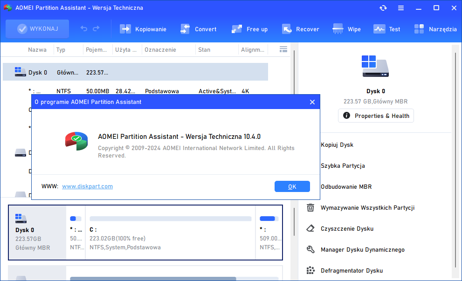Viewport: 462px width, 281px height.
Task: Click the refresh icon in title bar
Action: 383,8
